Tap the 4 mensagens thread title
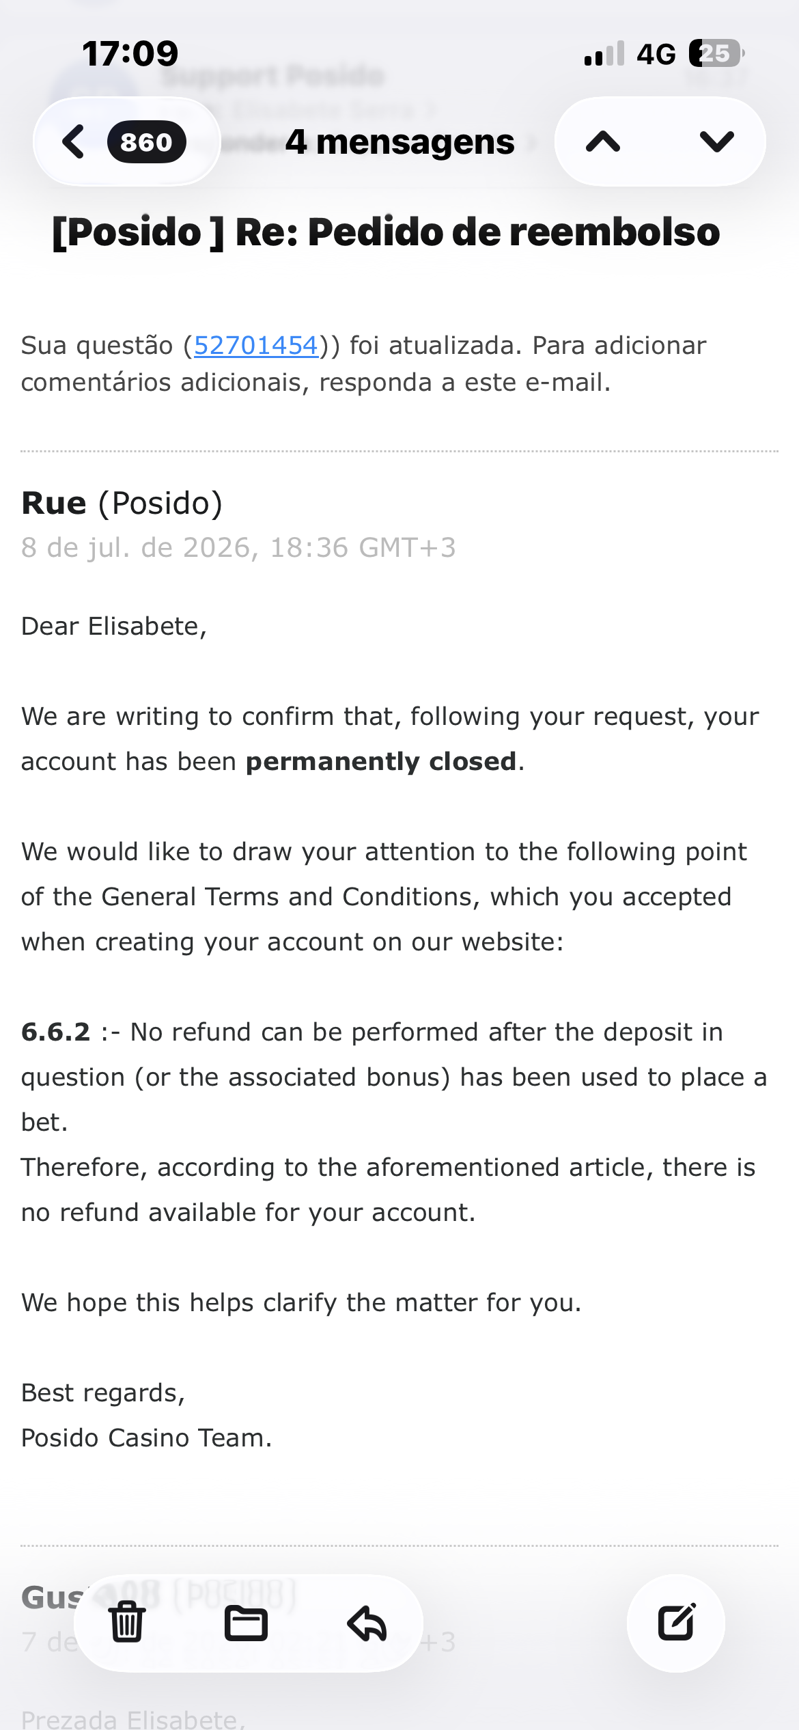 coord(399,142)
